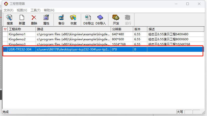Click the path c:\users\86178\desktop\usr-tcp232-304
Image resolution: width=207 pixels, height=116 pixels.
[x=73, y=49]
